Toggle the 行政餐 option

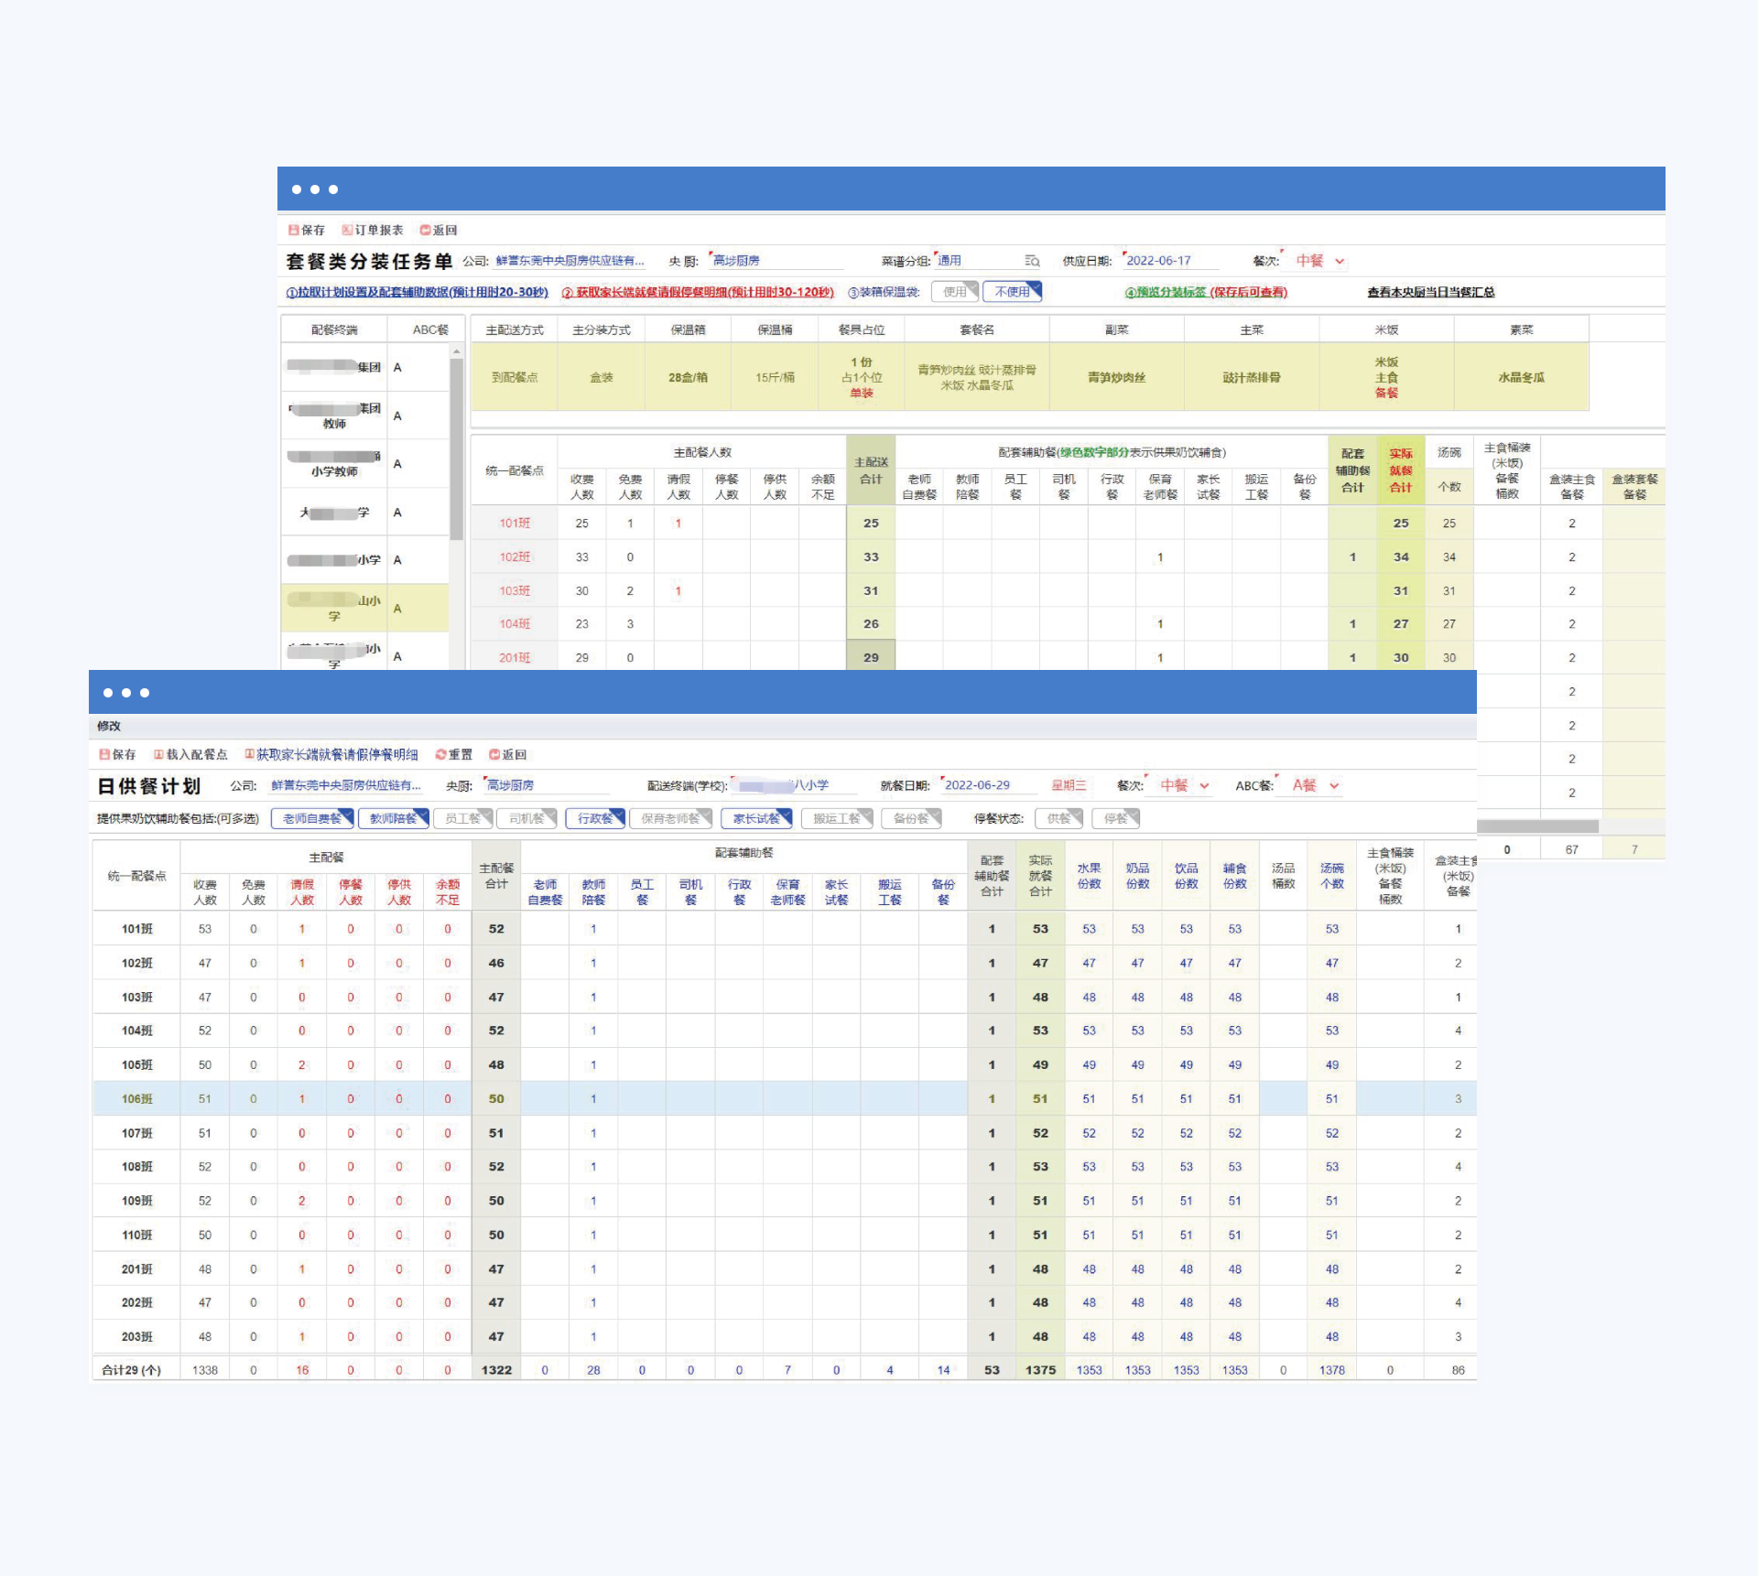(x=595, y=819)
